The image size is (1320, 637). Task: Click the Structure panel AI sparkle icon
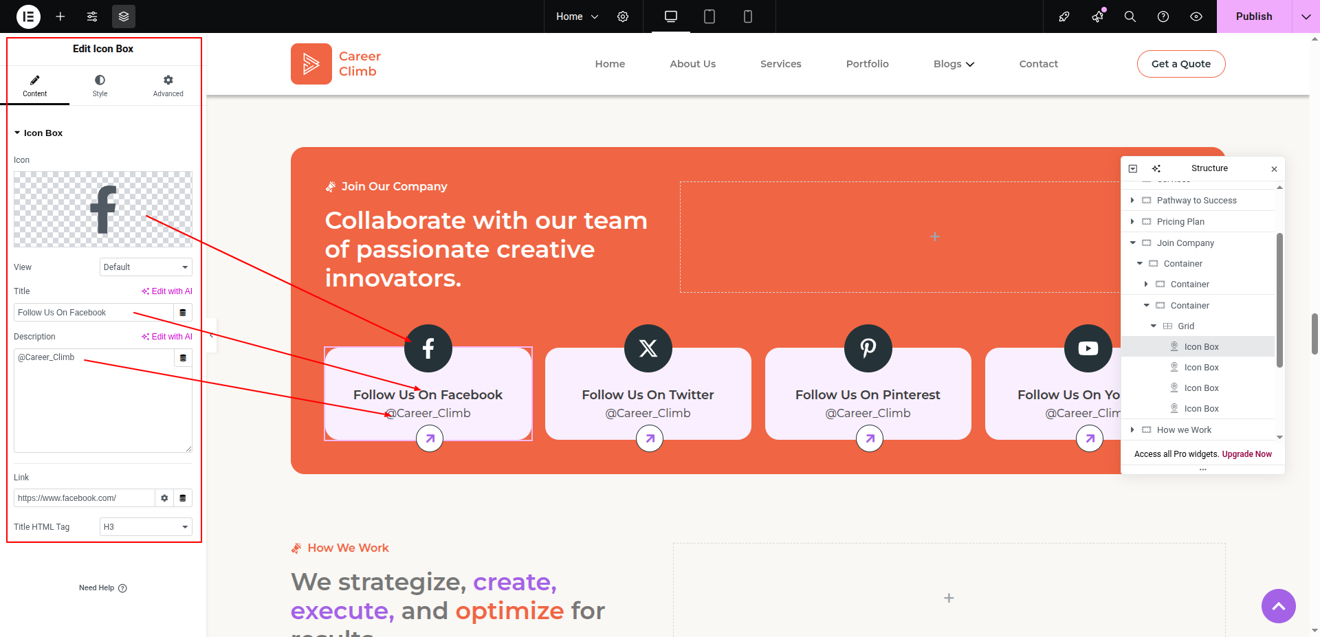[x=1156, y=169]
